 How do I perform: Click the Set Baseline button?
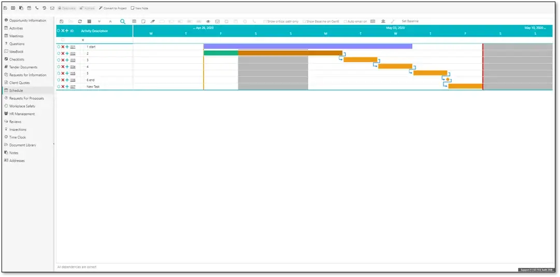410,21
